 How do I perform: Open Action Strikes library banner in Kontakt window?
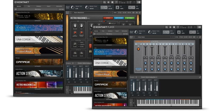point(39,73)
